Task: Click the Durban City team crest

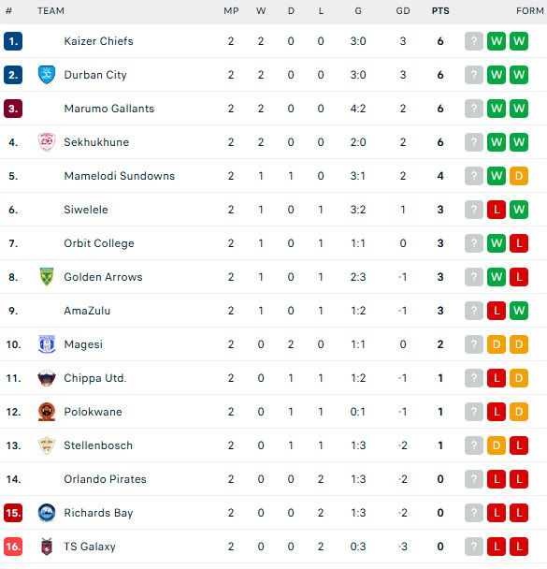Action: pos(47,75)
